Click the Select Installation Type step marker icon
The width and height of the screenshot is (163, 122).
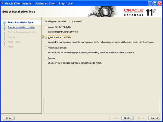[4, 22]
